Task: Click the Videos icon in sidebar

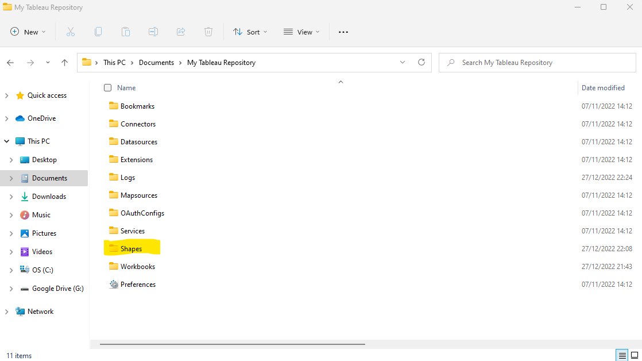Action: [25, 252]
